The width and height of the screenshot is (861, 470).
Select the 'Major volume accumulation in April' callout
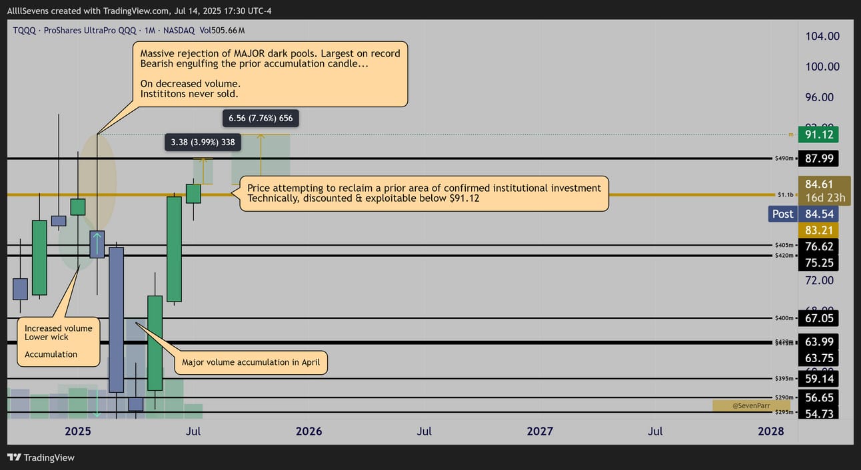point(251,363)
